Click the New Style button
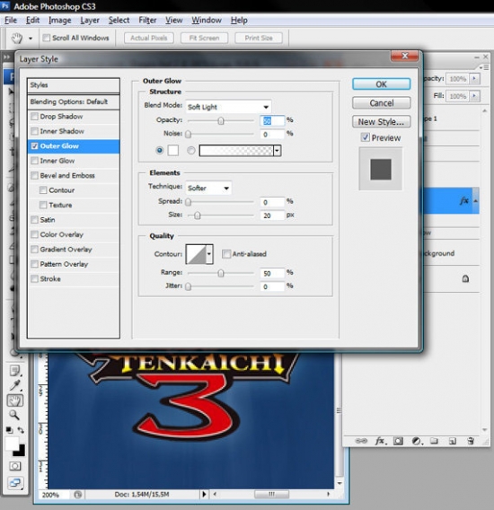494x510 pixels. pyautogui.click(x=381, y=121)
